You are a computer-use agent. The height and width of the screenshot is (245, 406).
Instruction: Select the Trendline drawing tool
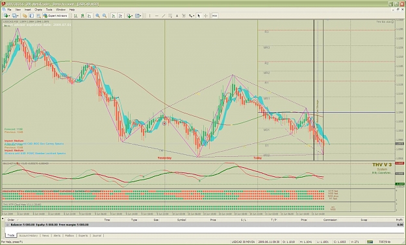point(164,16)
